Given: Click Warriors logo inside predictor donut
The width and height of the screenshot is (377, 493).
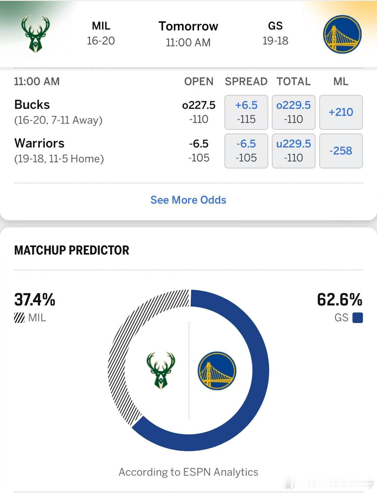Looking at the screenshot, I should coord(217,371).
